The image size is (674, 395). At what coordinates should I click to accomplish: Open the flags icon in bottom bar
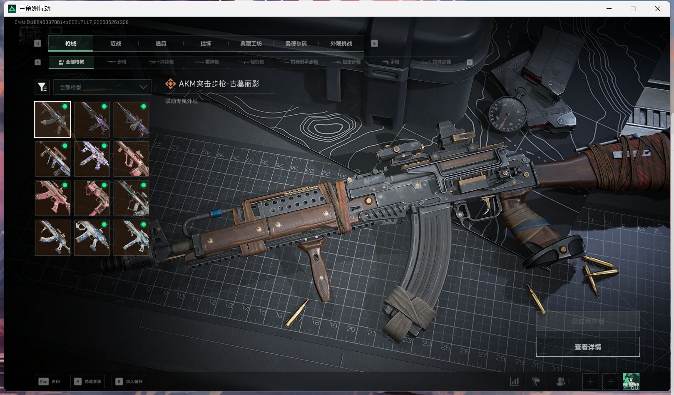536,381
